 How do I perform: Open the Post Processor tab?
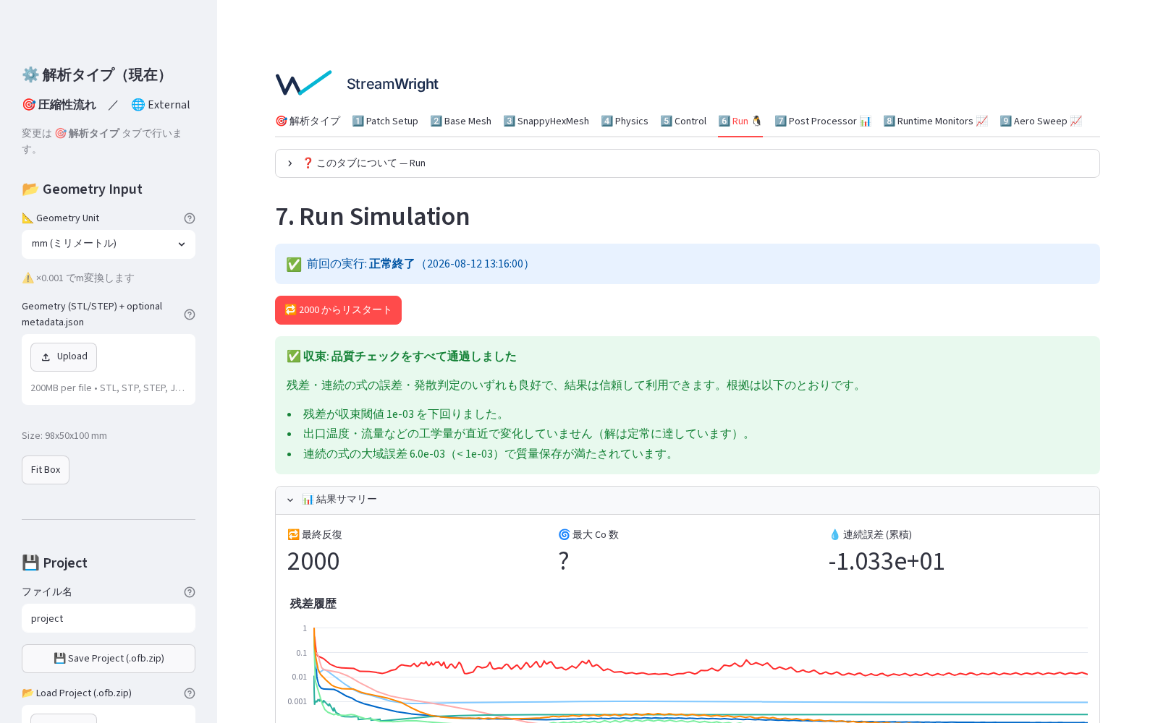coord(823,121)
